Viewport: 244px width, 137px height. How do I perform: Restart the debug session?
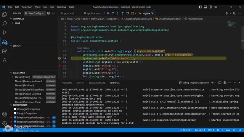point(128,13)
